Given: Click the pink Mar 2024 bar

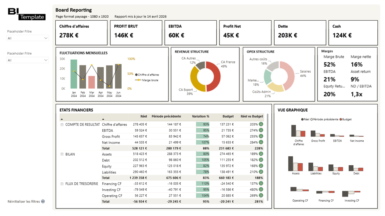Looking at the screenshot, I should [x=92, y=82].
